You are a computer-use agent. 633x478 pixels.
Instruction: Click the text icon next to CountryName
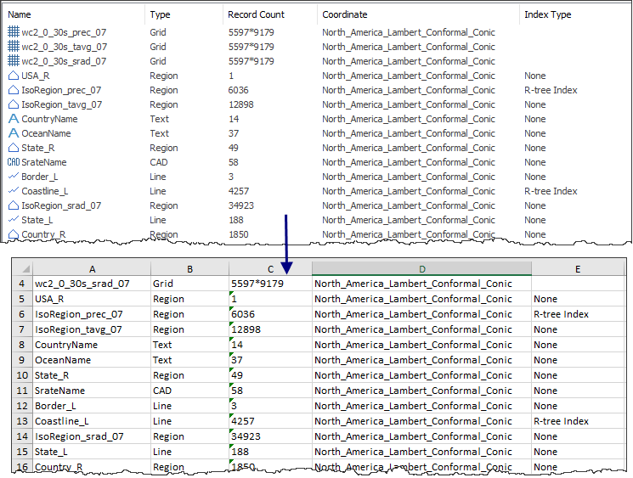[x=13, y=119]
